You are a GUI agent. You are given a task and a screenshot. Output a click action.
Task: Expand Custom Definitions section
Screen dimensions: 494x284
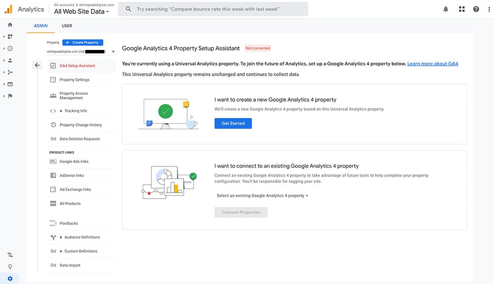pyautogui.click(x=61, y=251)
